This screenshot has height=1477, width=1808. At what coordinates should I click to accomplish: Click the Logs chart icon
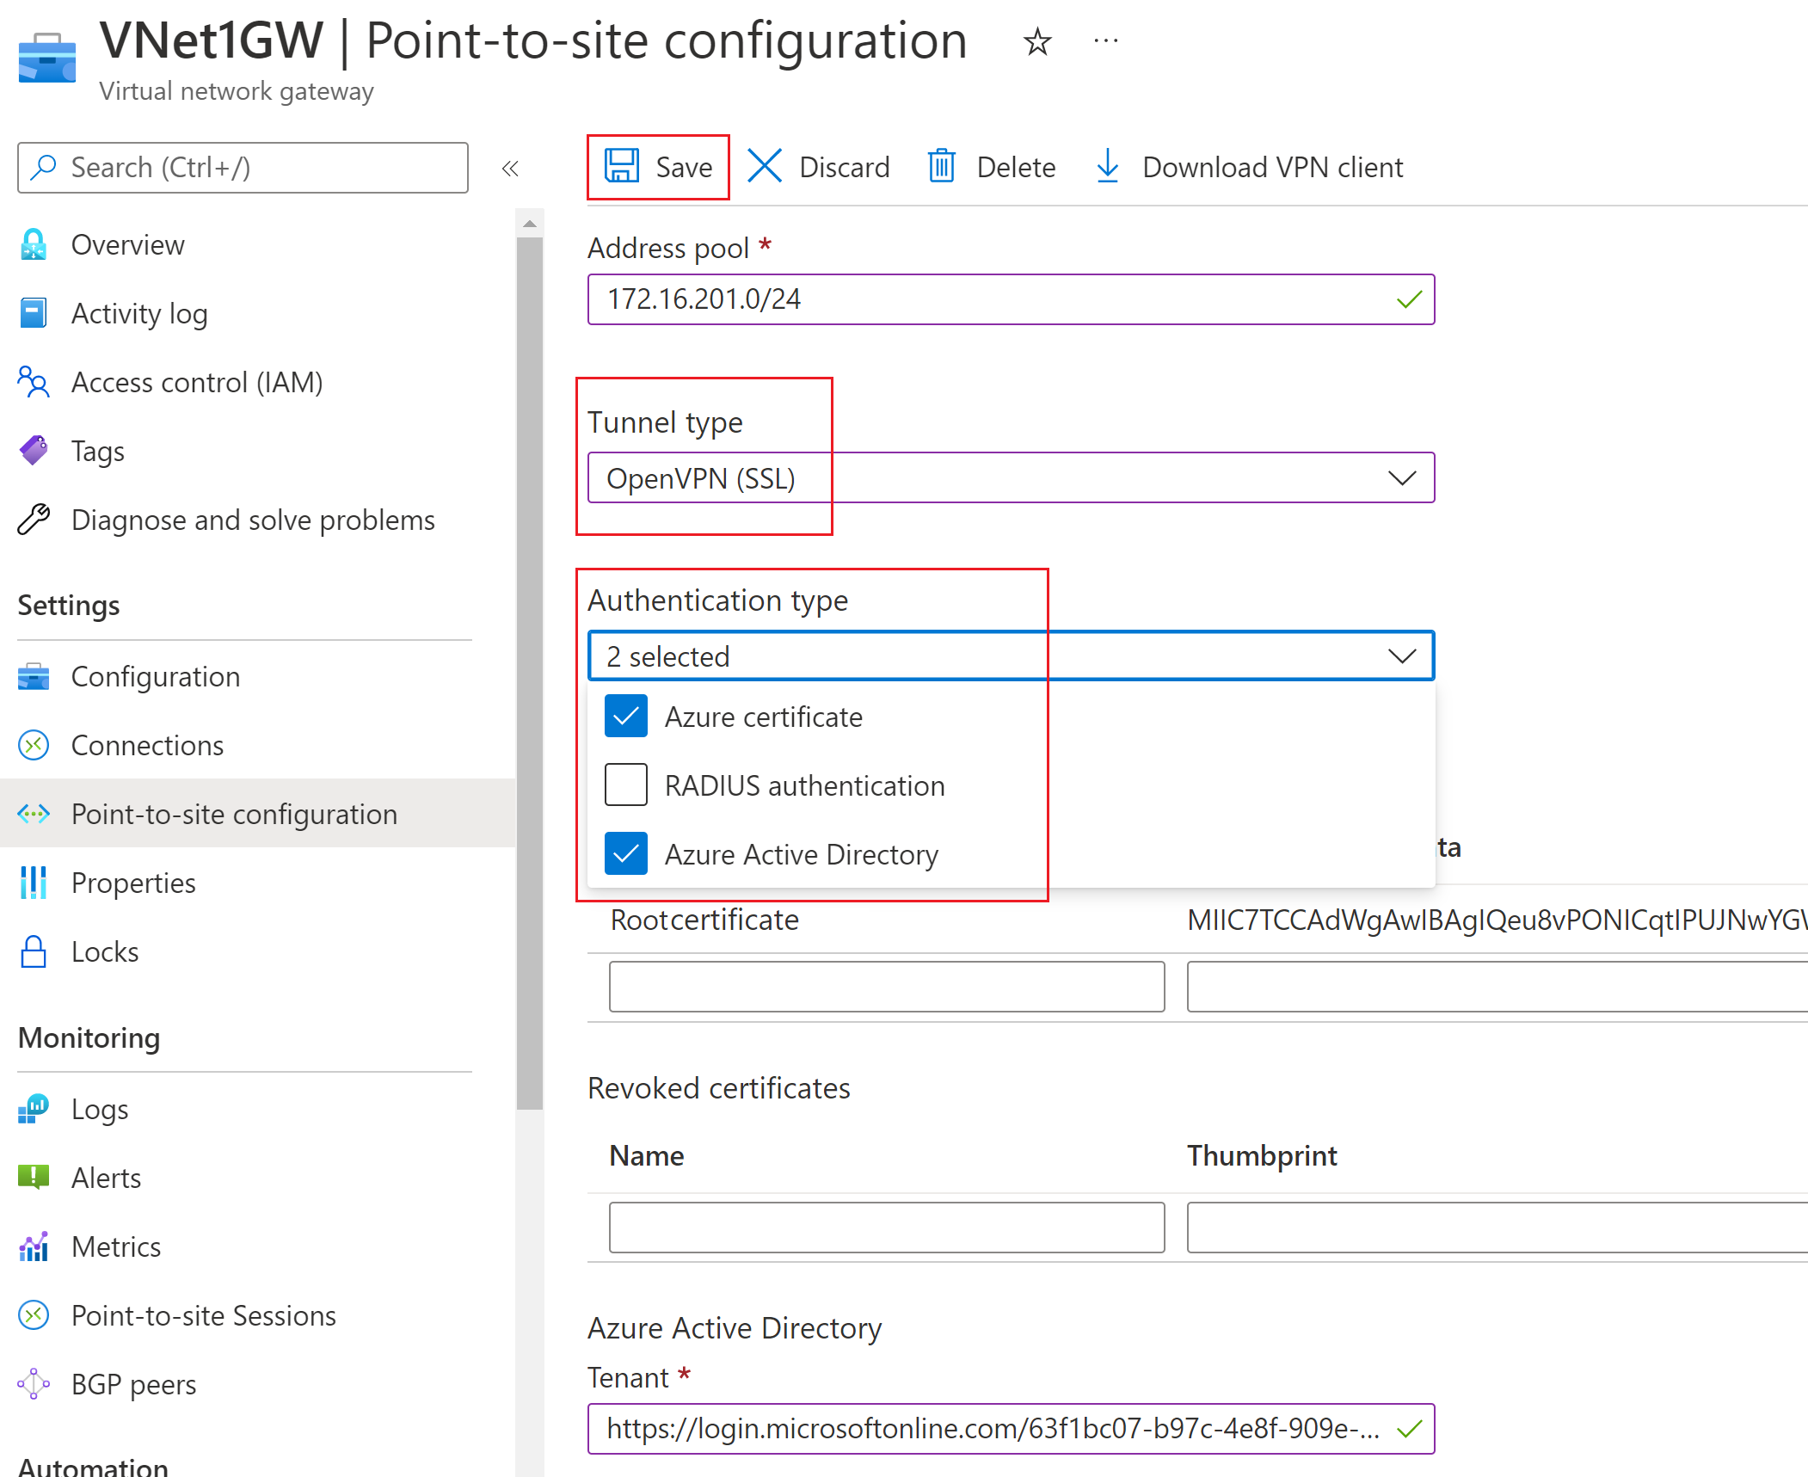coord(34,1109)
